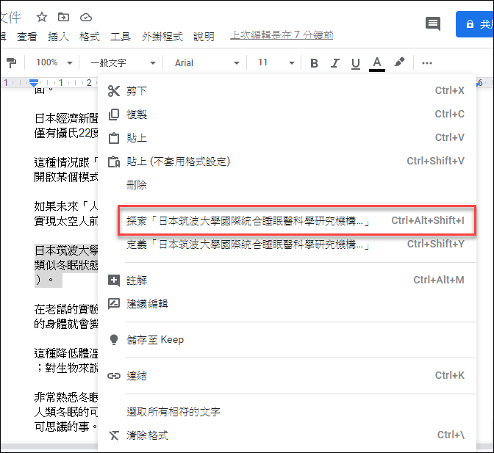Choose 貼上 (不套用格式設定)
Viewport: 494px width, 453px height.
(x=287, y=162)
